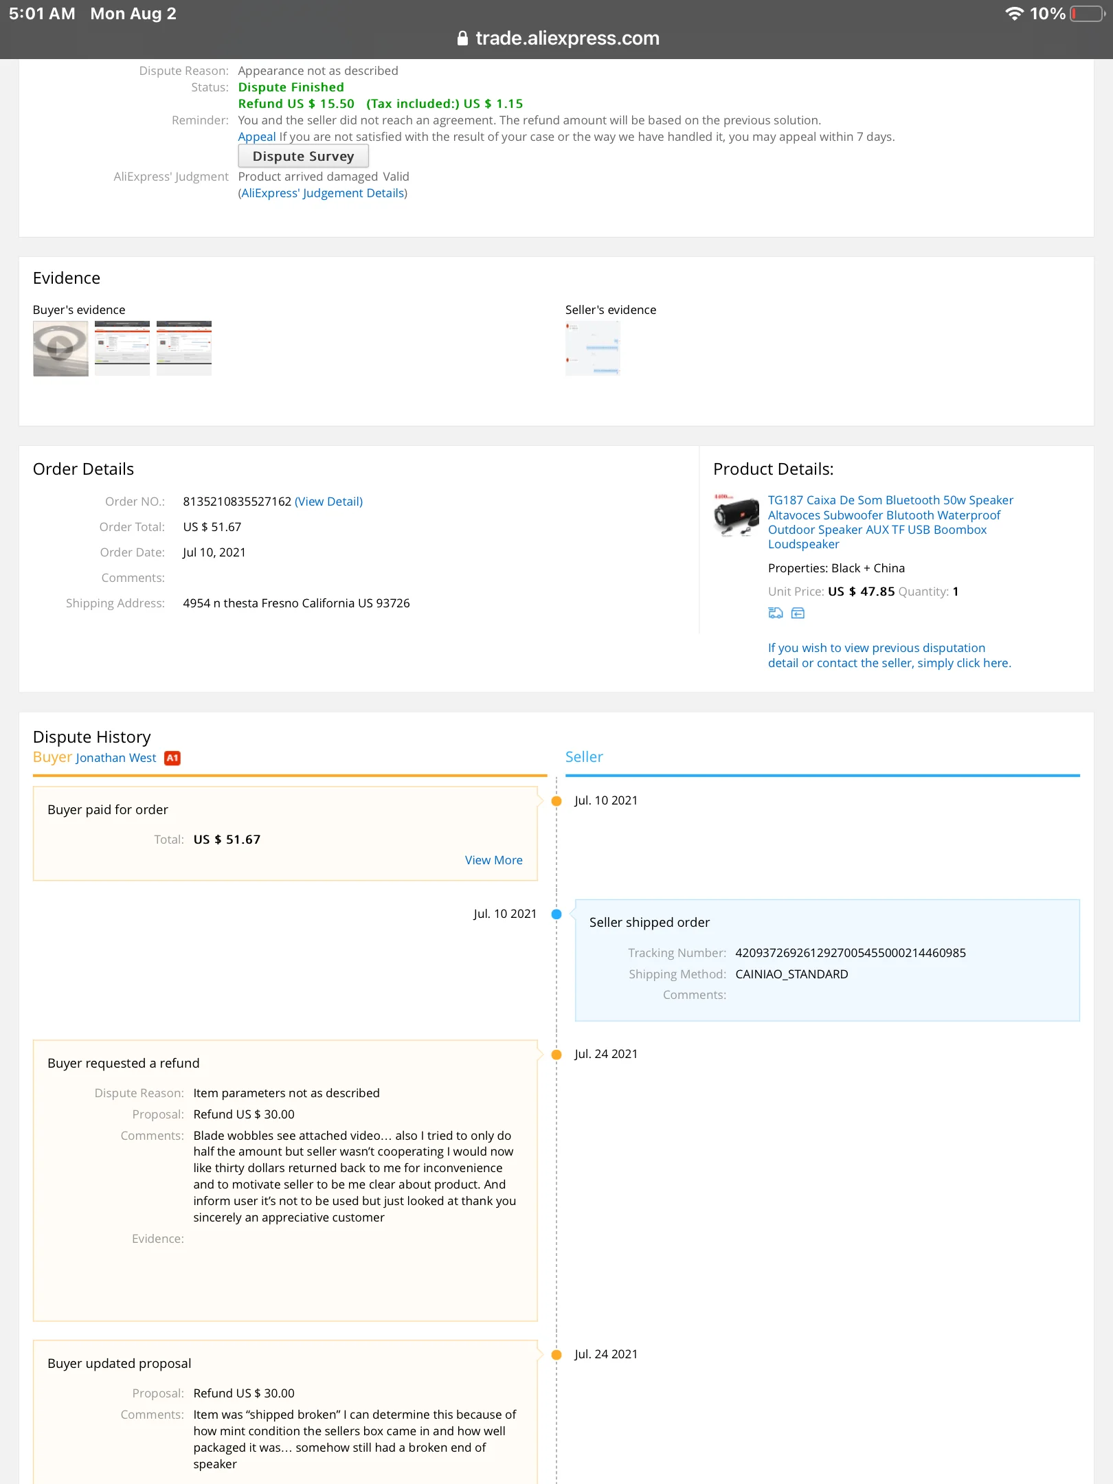Click the Order Details heading
1113x1484 pixels.
[83, 469]
